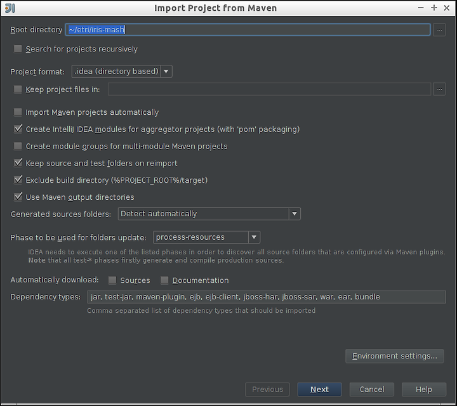Open Help for this dialog
This screenshot has height=406, width=457.
tap(424, 390)
